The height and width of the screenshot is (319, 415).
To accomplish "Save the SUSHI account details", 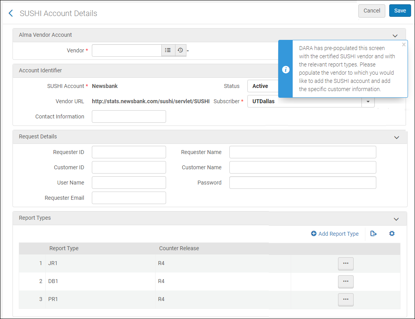I will (400, 11).
